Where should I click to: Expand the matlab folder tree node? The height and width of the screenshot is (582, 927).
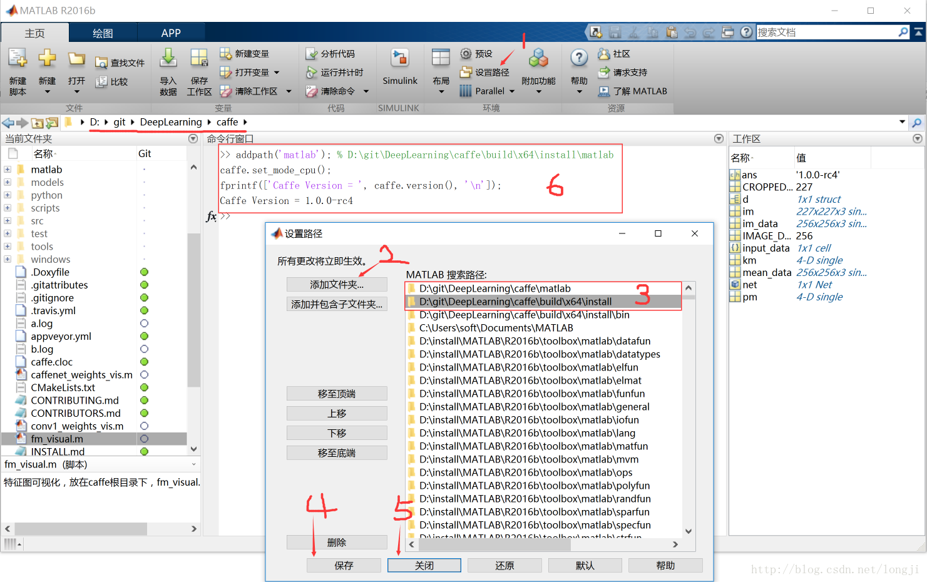point(8,170)
